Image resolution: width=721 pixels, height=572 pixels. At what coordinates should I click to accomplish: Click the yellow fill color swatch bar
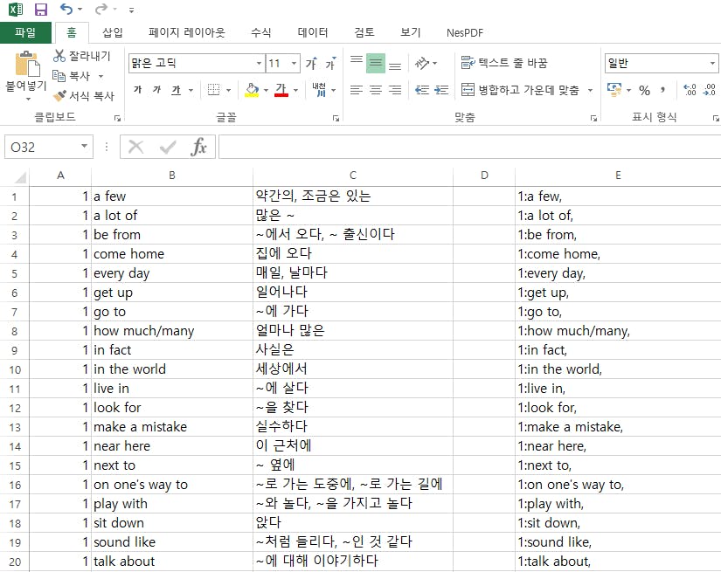[x=252, y=95]
